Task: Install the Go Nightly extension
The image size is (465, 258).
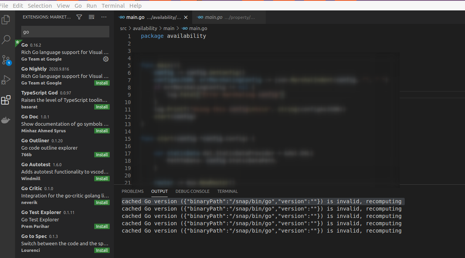Action: tap(102, 83)
